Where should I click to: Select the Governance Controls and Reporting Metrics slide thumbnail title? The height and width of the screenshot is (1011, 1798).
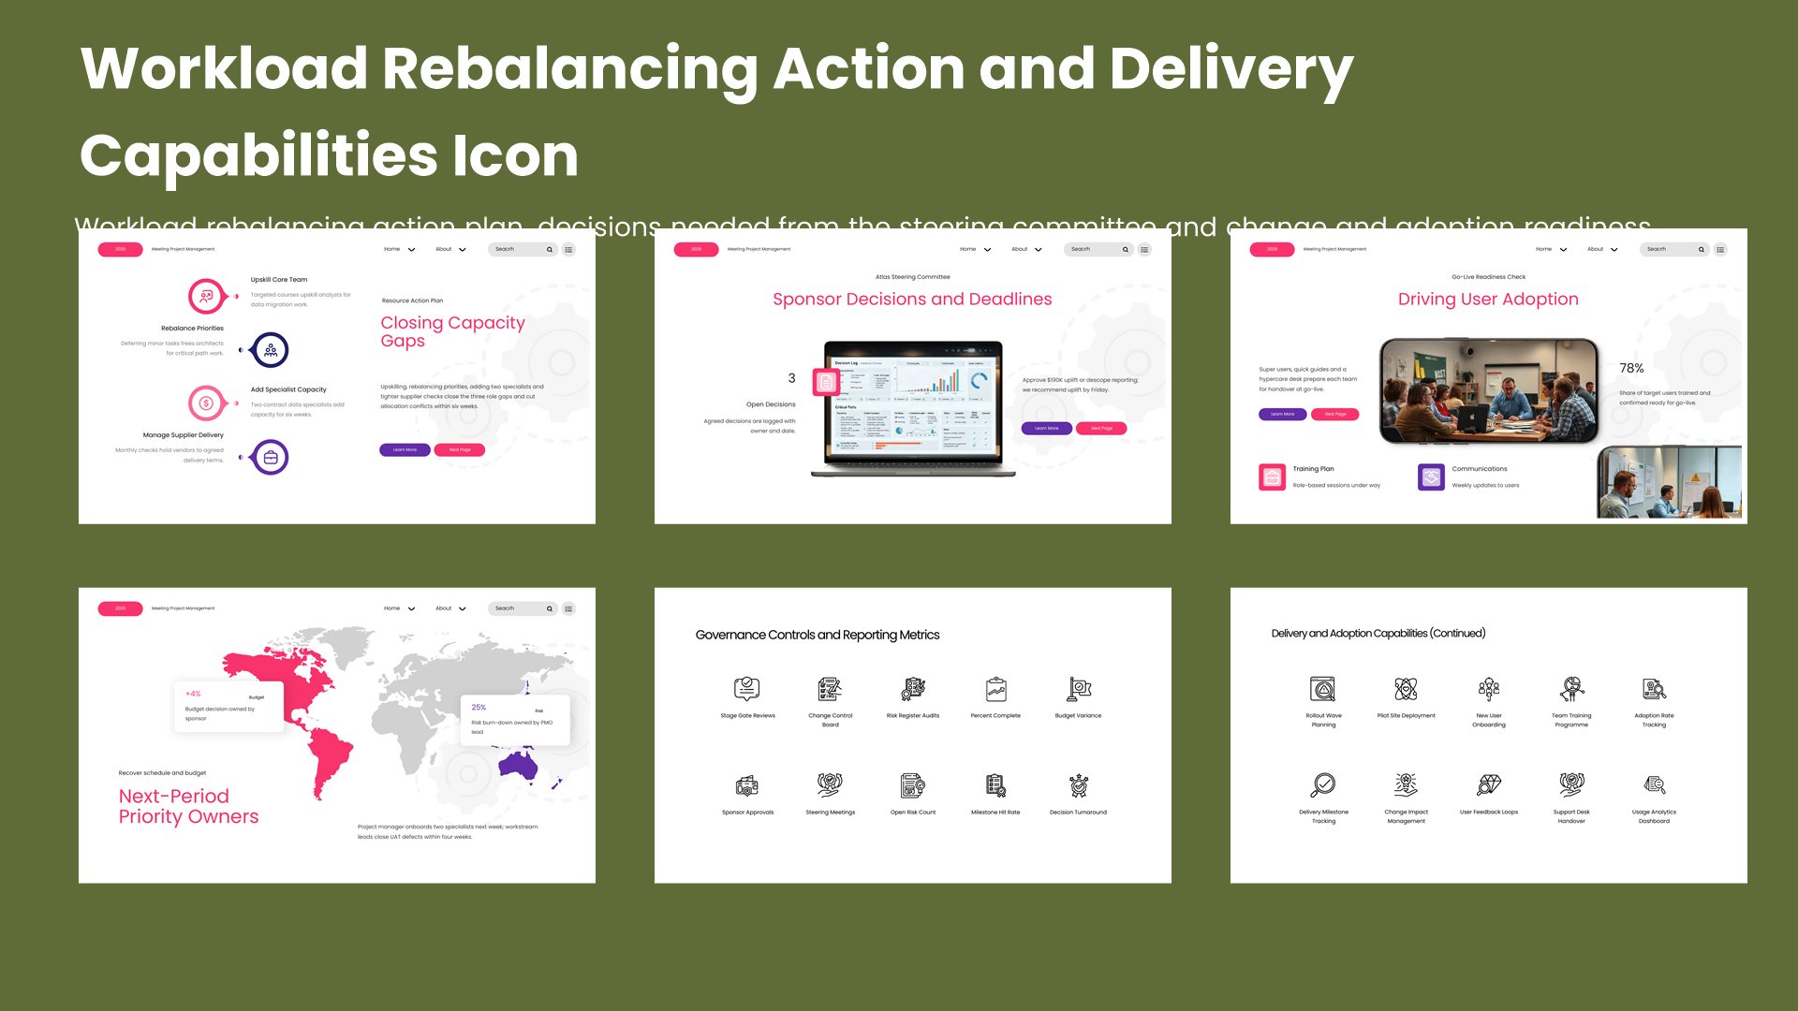(818, 635)
